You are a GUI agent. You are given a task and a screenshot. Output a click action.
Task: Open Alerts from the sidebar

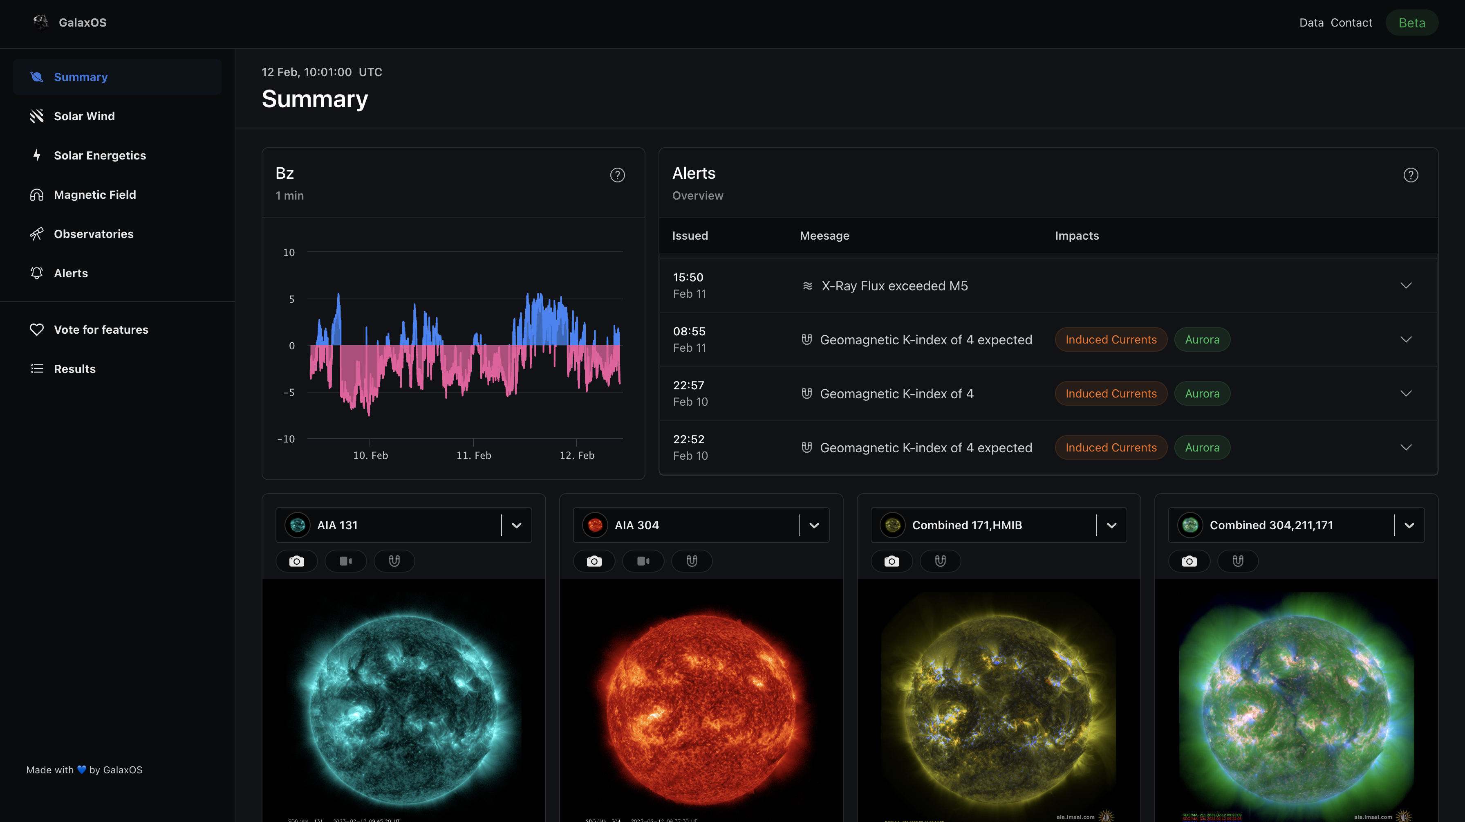[x=117, y=273]
